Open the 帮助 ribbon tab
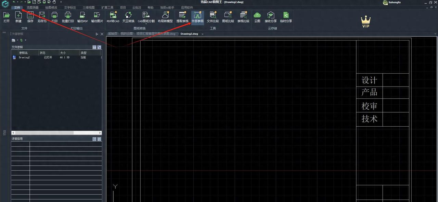The image size is (438, 202). pos(151,8)
